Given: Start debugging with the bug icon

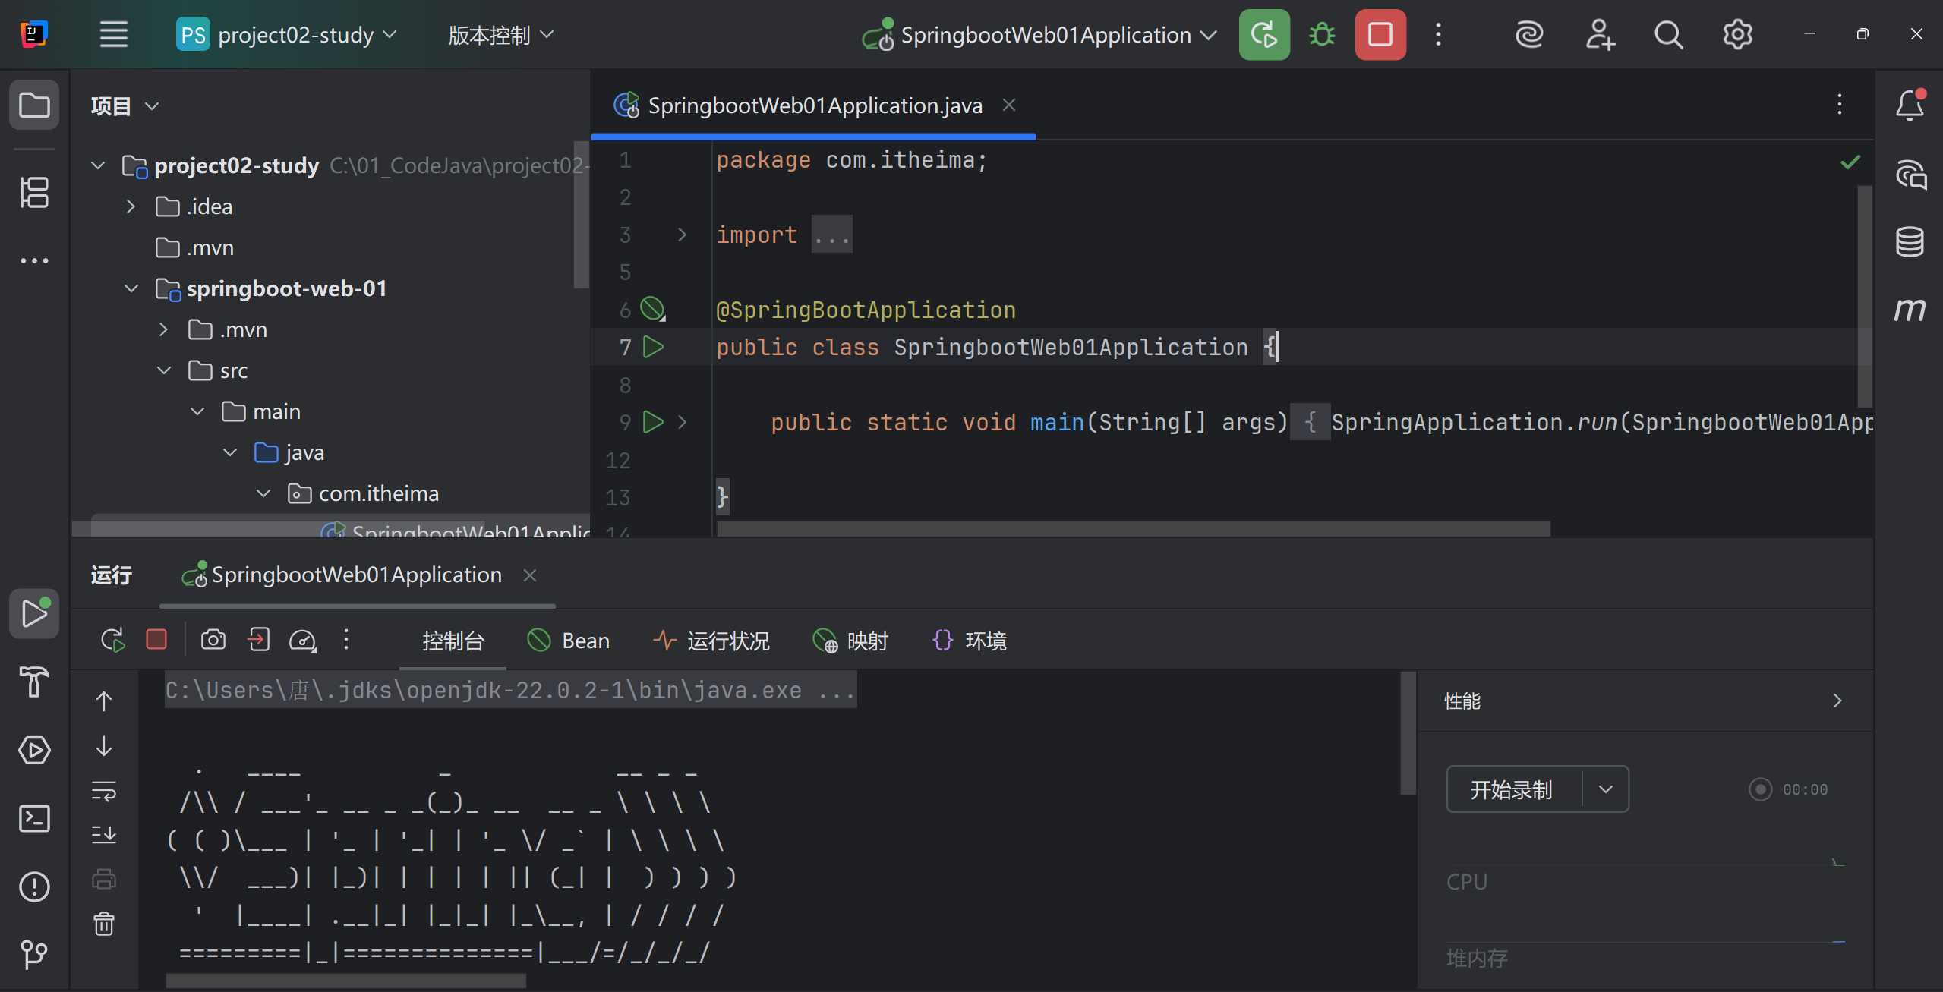Looking at the screenshot, I should point(1320,34).
